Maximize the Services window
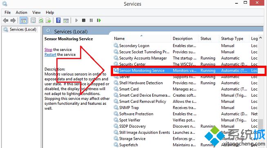This screenshot has width=267, height=148. pos(245,2)
